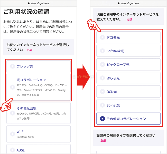Click 設置先の居住タイプを選択してください label
This screenshot has height=154, width=167.
pos(126,136)
